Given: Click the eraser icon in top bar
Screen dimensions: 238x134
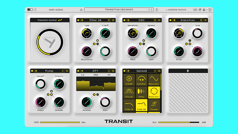Looking at the screenshot, I should (x=200, y=10).
